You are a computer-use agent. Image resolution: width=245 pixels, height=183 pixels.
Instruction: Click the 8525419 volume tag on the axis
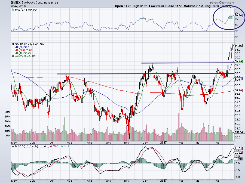(x=239, y=132)
